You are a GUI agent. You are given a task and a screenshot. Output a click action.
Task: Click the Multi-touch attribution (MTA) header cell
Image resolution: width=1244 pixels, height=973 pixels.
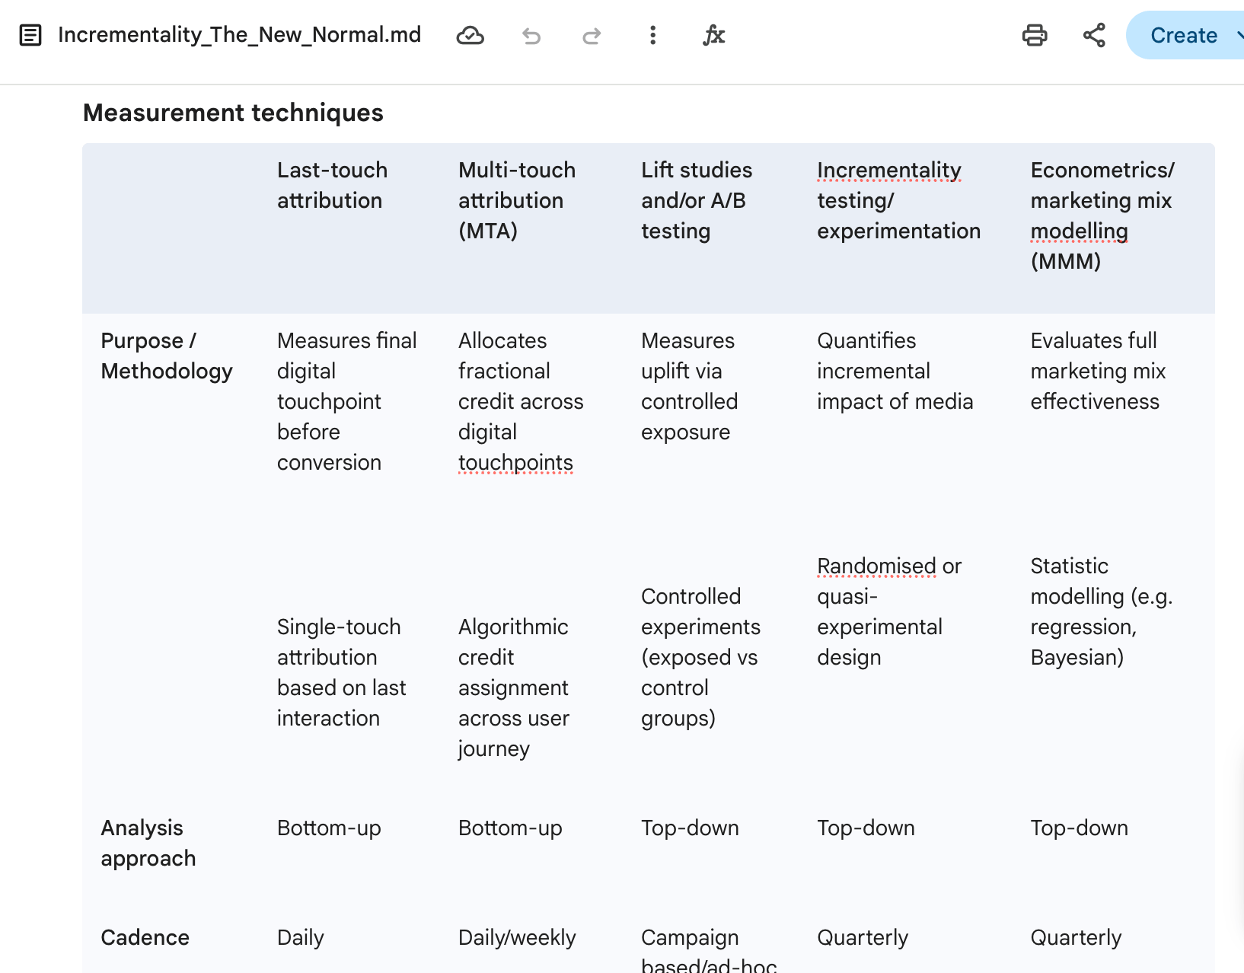coord(516,200)
